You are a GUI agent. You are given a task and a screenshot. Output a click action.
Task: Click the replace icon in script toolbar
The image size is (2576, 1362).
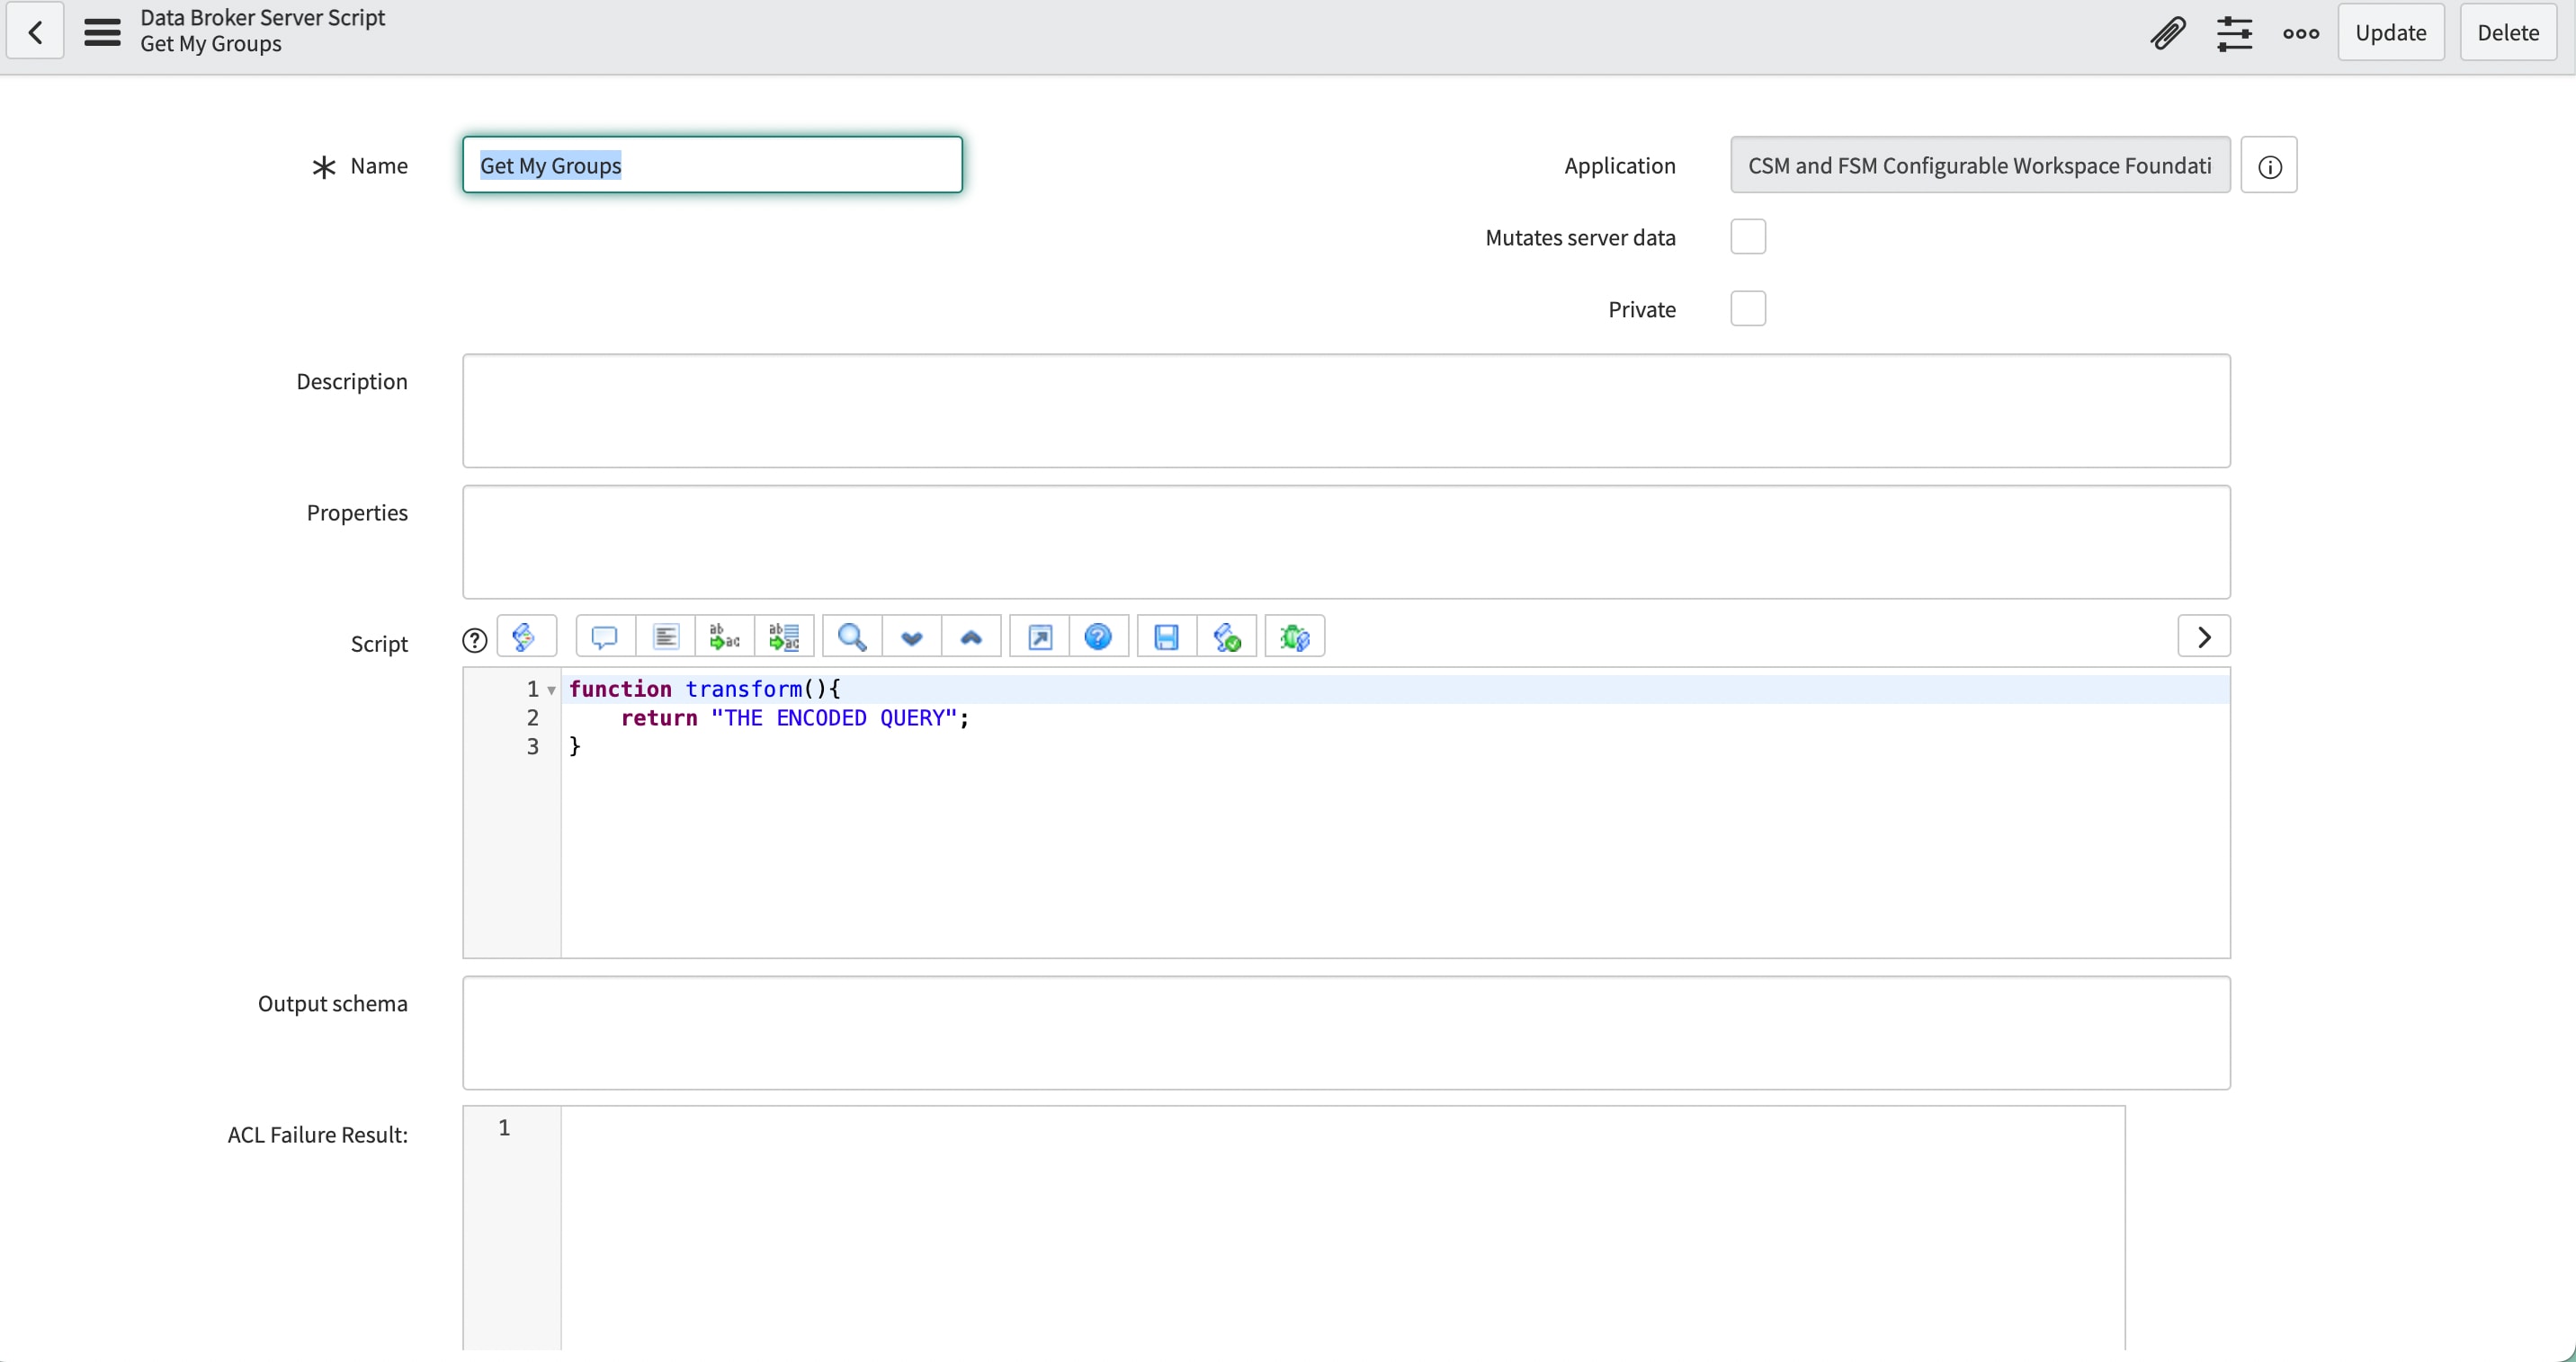coord(724,636)
